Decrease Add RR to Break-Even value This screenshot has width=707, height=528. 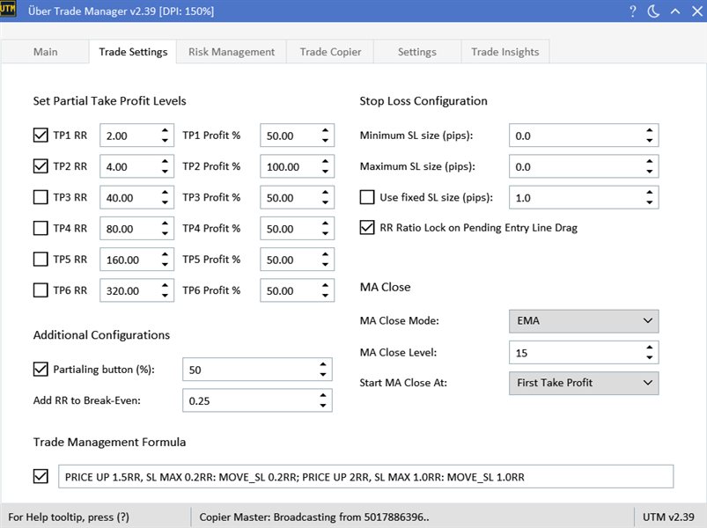(322, 406)
